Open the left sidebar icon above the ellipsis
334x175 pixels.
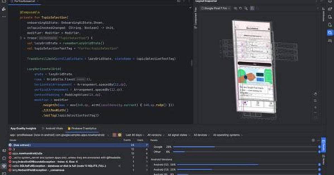pyautogui.click(x=4, y=9)
